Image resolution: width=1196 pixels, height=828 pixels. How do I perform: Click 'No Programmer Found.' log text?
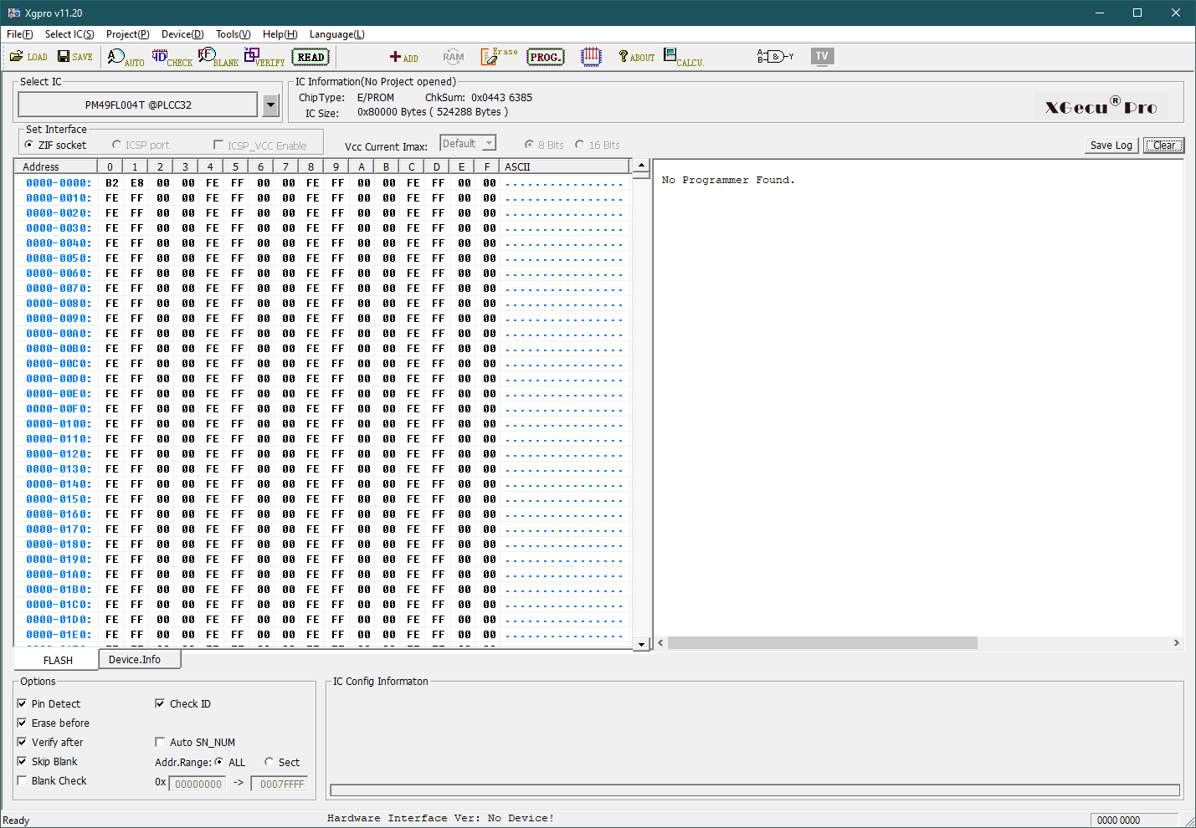click(728, 180)
